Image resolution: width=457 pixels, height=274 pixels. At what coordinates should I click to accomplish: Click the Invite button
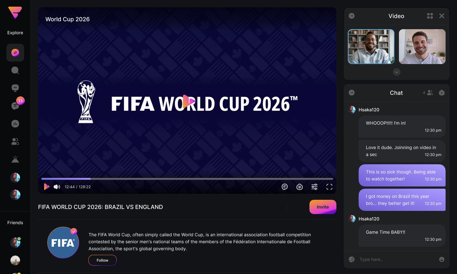point(323,207)
